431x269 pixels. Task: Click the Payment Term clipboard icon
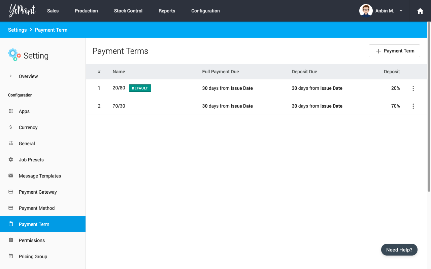11,224
